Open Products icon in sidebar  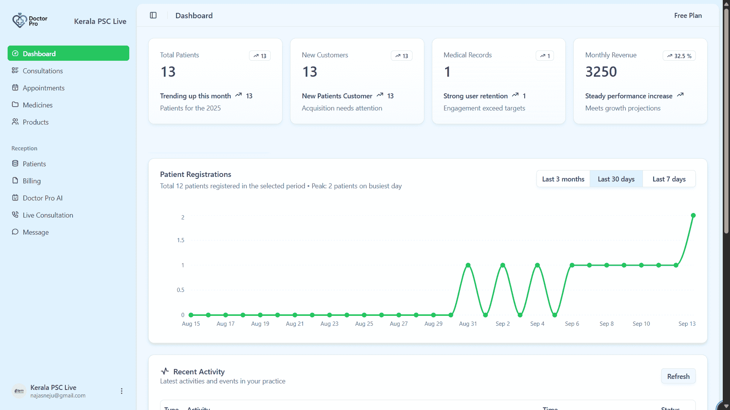15,122
